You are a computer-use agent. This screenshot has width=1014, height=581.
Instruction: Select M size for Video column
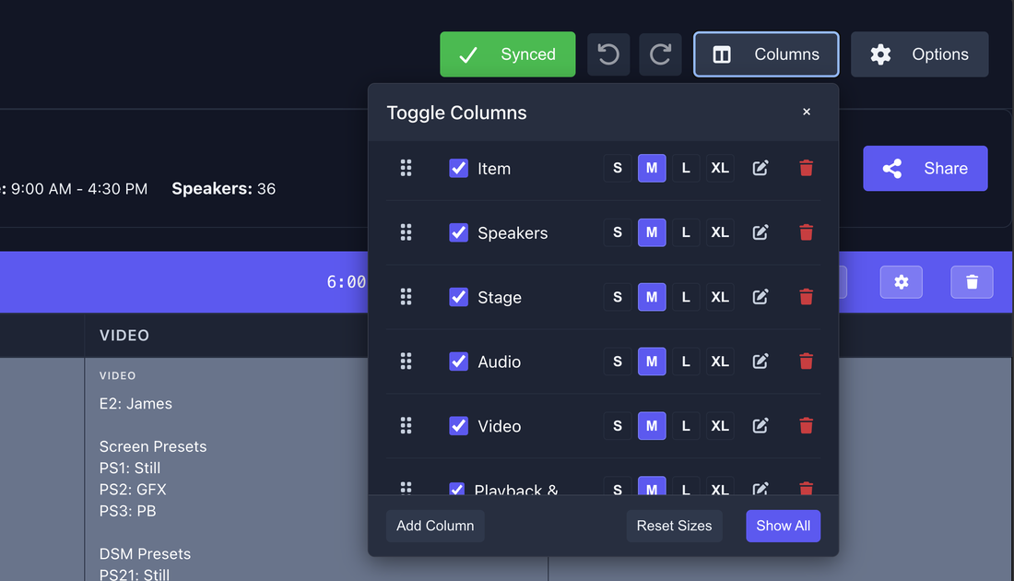point(652,426)
